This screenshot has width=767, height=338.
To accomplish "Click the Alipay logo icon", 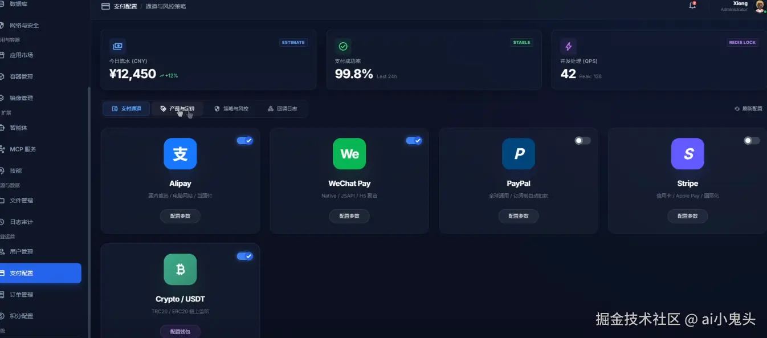I will [180, 154].
